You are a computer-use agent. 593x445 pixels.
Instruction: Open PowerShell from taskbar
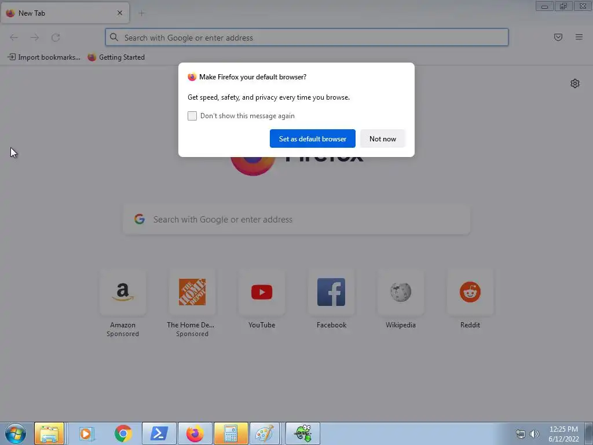coord(159,433)
